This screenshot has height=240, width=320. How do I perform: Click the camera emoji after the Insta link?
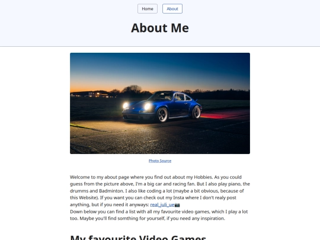coord(177,204)
